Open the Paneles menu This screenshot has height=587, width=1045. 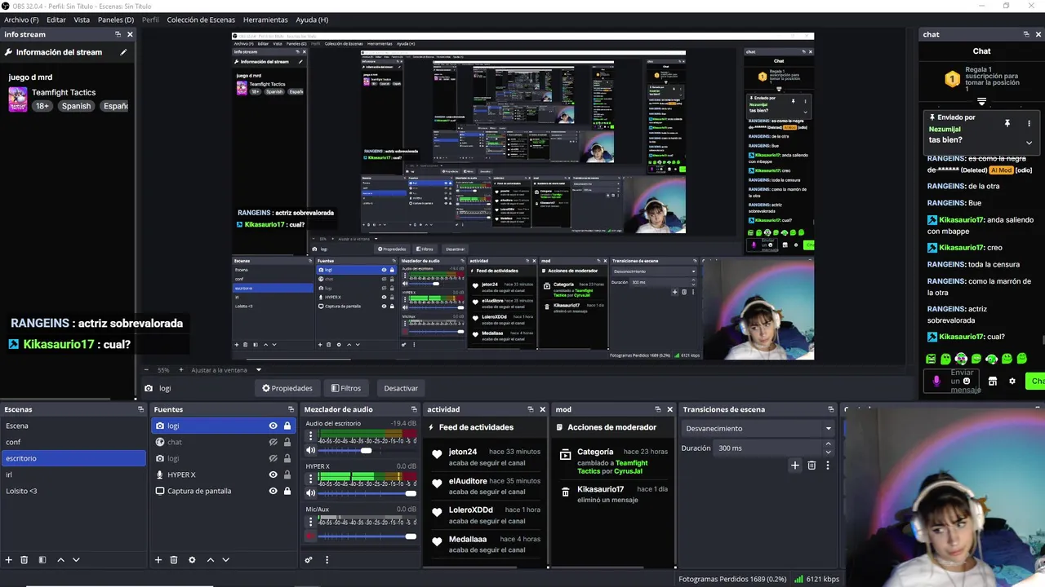point(116,20)
